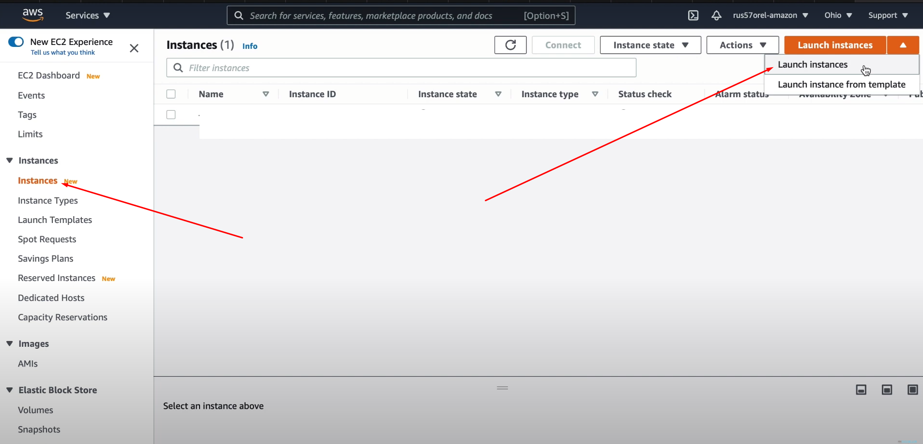
Task: Open AWS CloudShell terminal icon
Action: click(693, 15)
